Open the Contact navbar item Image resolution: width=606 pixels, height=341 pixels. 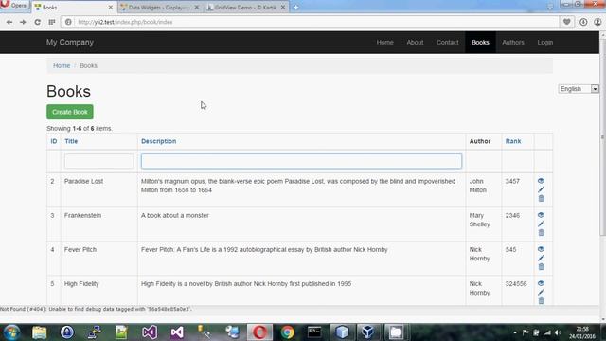[x=448, y=42]
